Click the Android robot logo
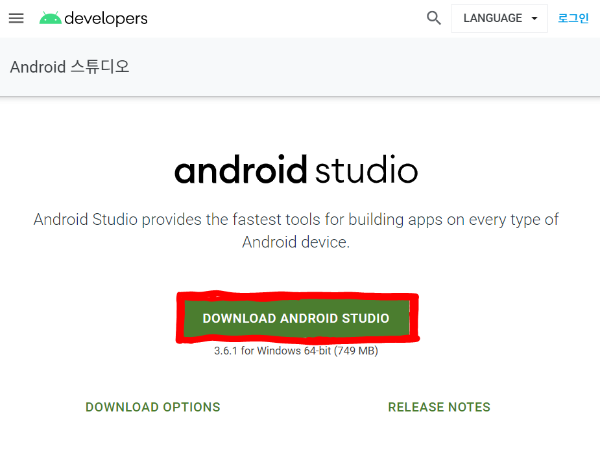Image resolution: width=600 pixels, height=451 pixels. tap(50, 18)
